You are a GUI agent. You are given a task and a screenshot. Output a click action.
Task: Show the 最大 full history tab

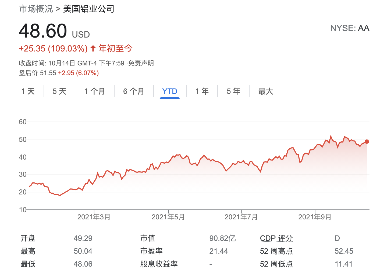click(266, 91)
